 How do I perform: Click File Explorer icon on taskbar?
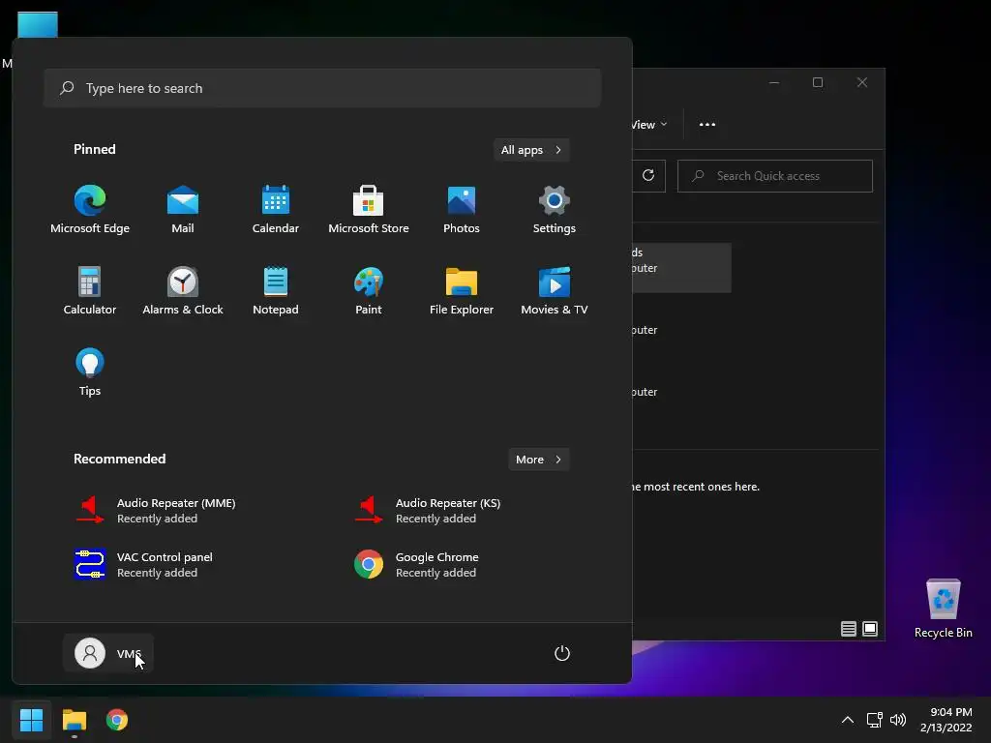[x=74, y=720]
